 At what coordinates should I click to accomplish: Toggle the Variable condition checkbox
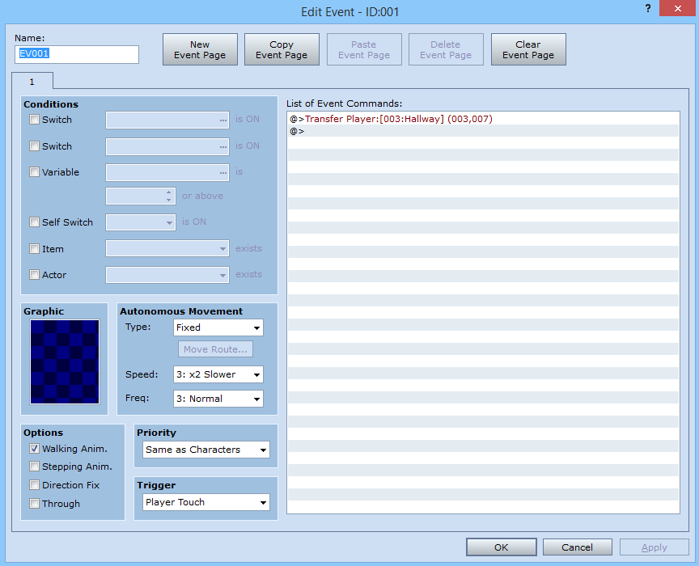click(34, 172)
